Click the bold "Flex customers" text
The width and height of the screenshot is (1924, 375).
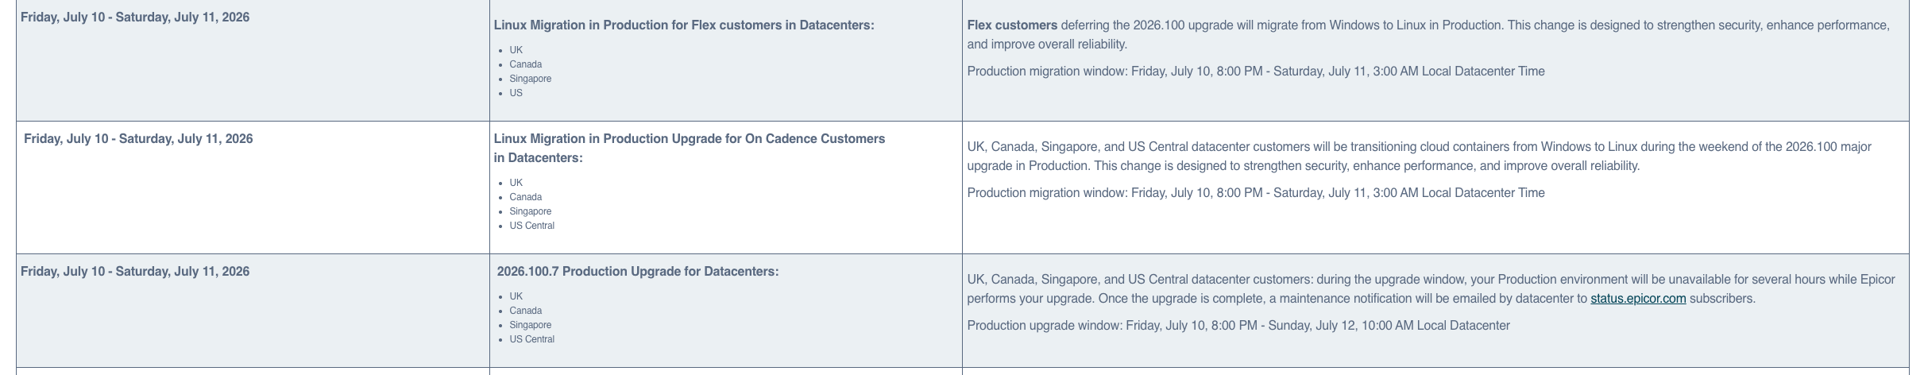tap(1011, 25)
